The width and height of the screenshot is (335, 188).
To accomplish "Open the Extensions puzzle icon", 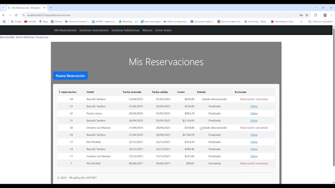I will (316, 15).
